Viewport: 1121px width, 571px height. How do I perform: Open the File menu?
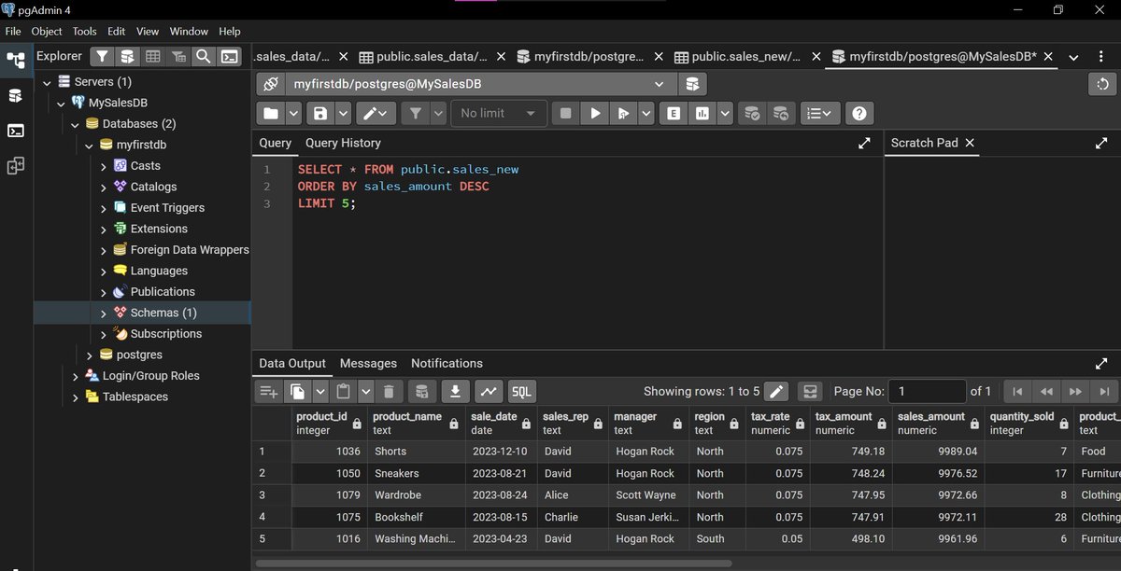(13, 31)
